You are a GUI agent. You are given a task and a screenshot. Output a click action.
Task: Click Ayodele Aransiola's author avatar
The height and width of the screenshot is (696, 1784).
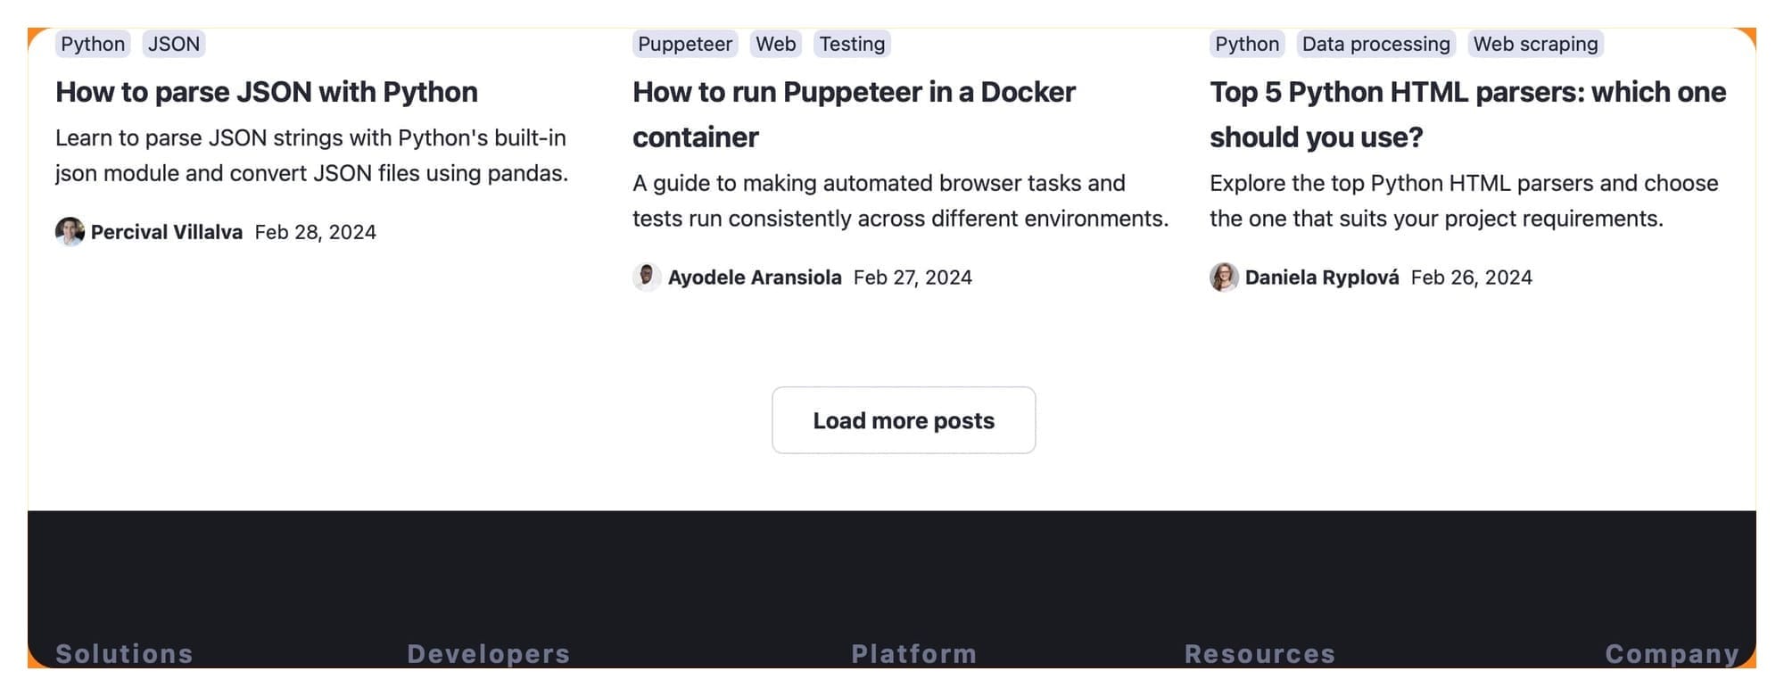647,278
